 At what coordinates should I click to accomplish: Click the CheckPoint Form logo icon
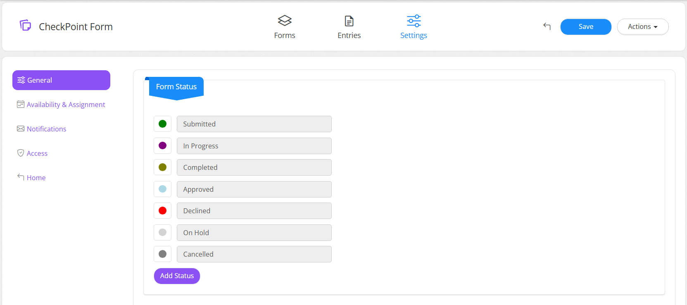click(25, 26)
